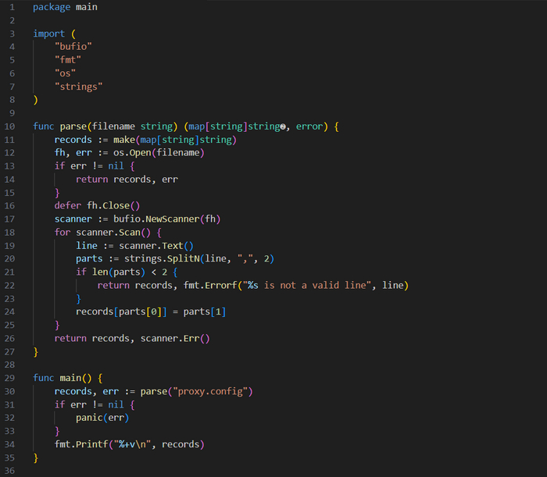Click line number 9 in the gutter
Image resolution: width=547 pixels, height=477 pixels.
(13, 113)
